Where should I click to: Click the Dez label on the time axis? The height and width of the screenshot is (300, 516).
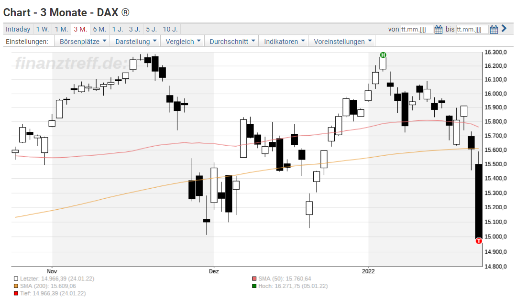point(214,271)
